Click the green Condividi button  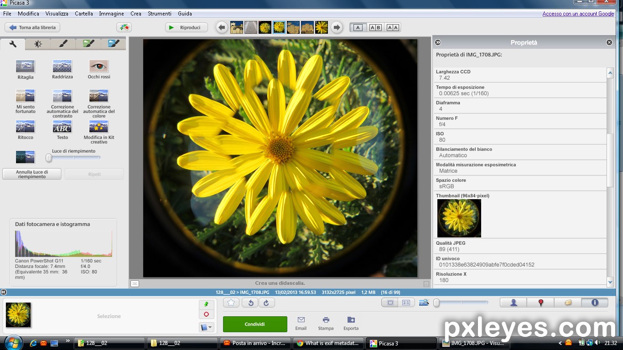255,324
